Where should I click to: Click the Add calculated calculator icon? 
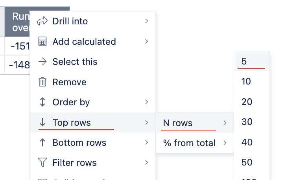pos(42,41)
